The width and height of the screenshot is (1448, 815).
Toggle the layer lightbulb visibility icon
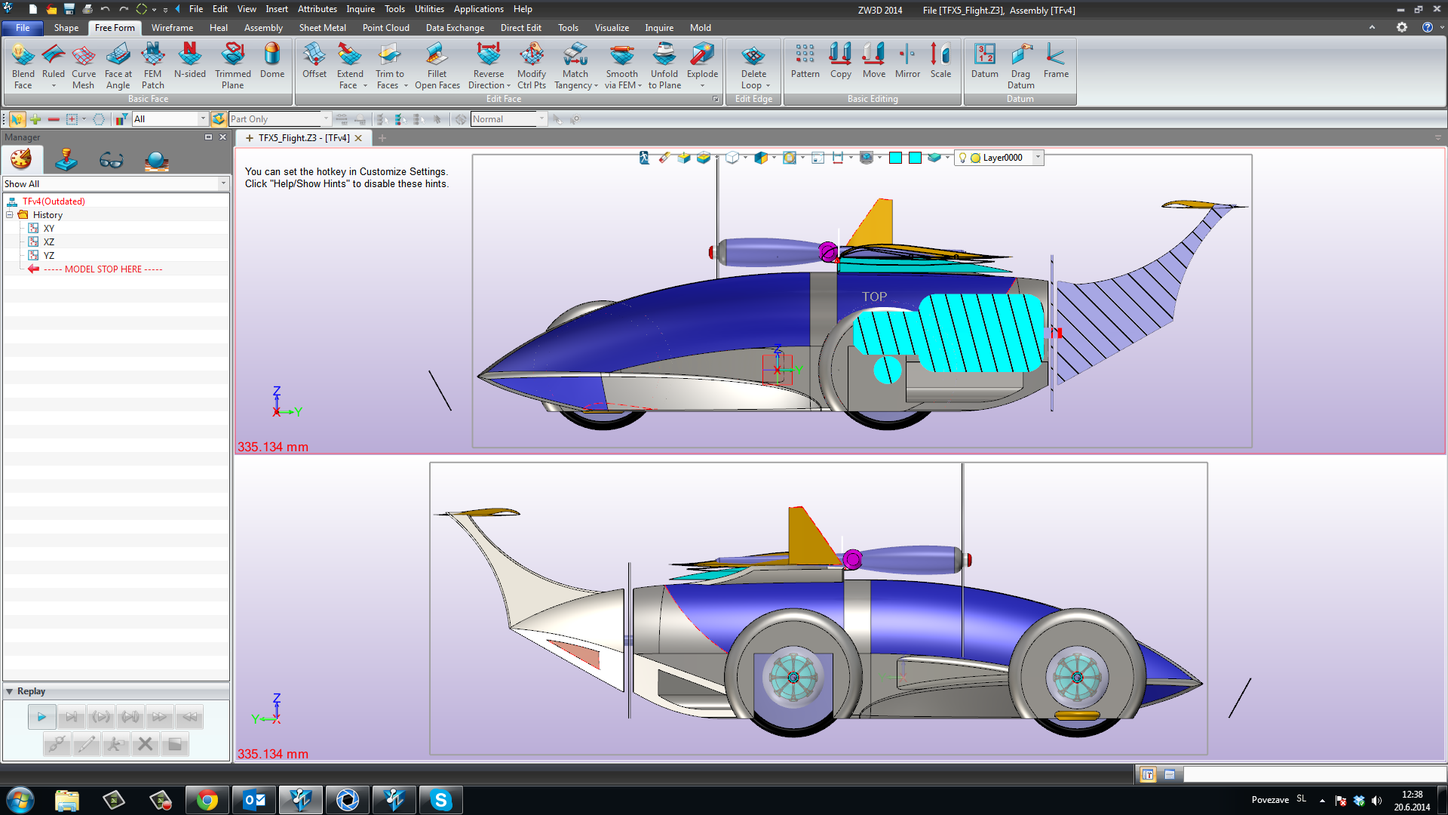(962, 158)
